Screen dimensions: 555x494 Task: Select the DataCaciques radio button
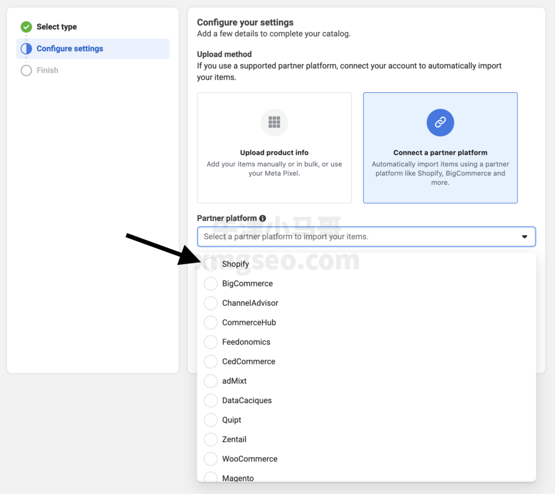pyautogui.click(x=211, y=400)
